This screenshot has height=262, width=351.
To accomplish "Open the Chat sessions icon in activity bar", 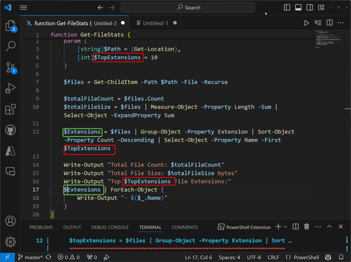I will pyautogui.click(x=10, y=171).
